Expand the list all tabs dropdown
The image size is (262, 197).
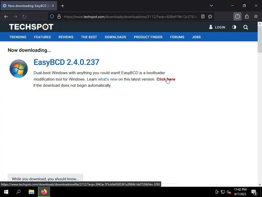tap(211, 6)
